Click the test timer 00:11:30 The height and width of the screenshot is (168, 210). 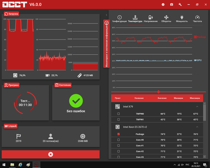click(25, 105)
